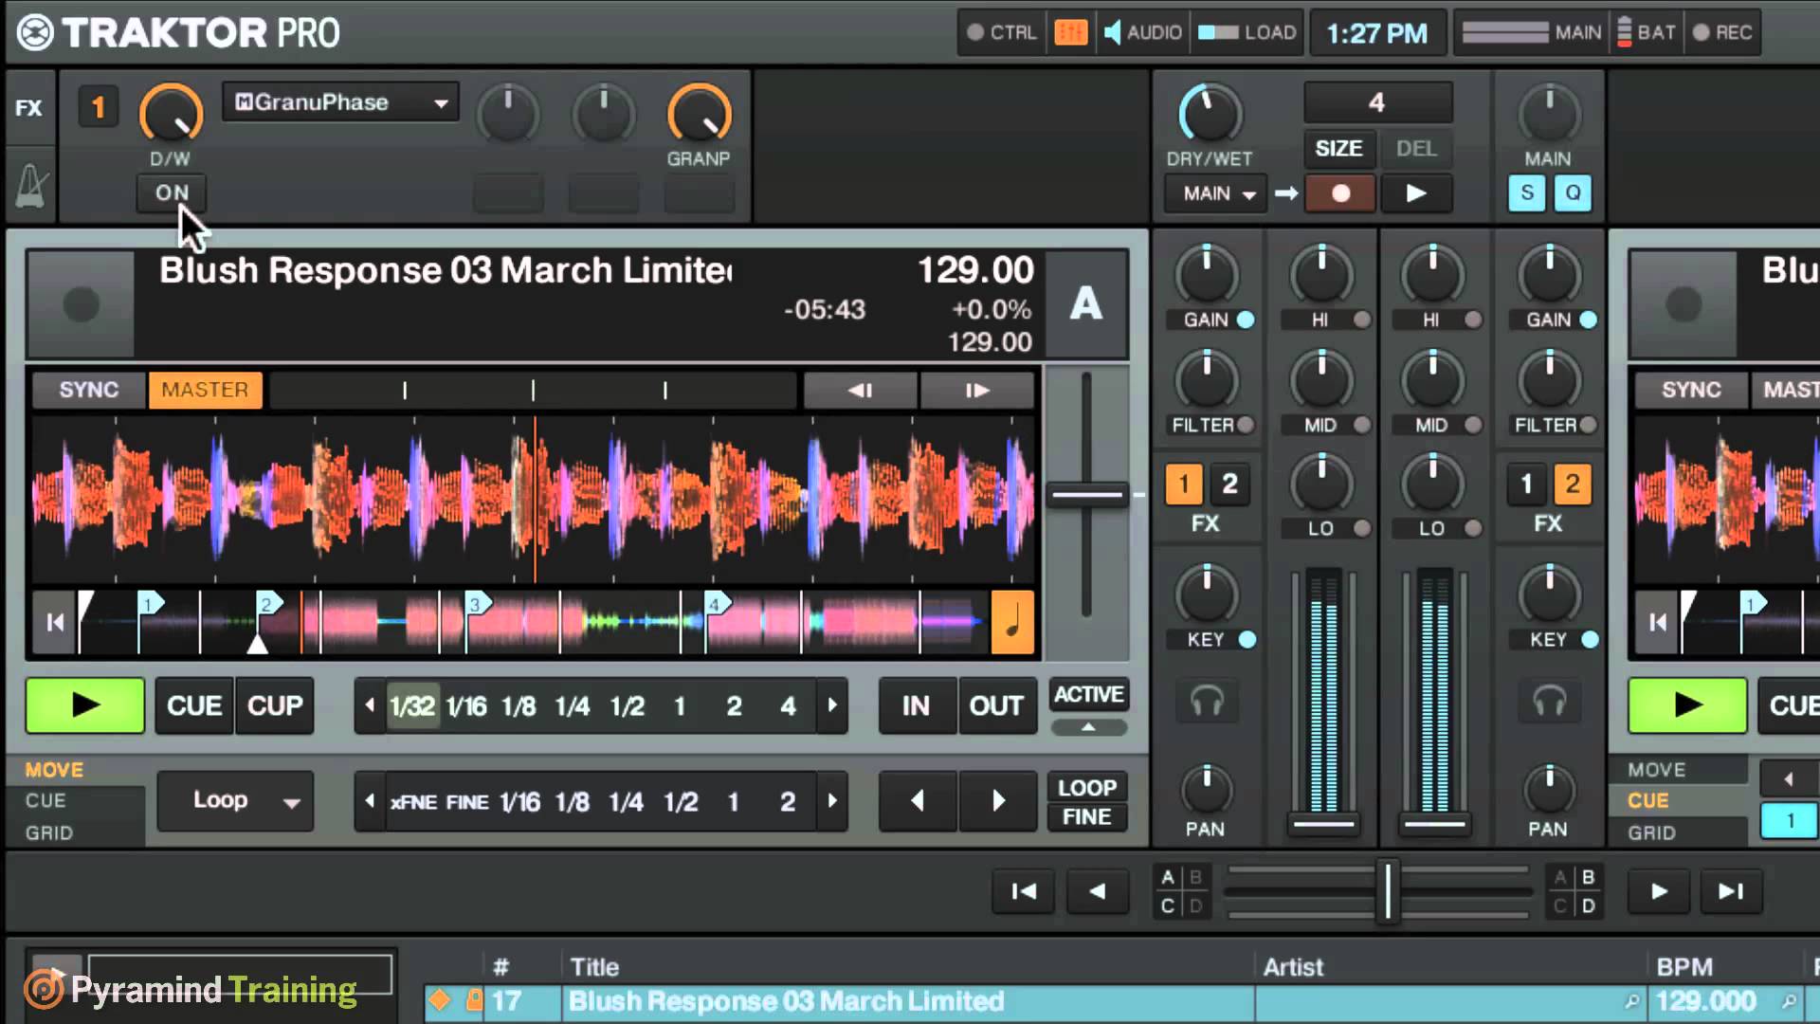Open the metronome clock panel icon
The width and height of the screenshot is (1820, 1024).
pyautogui.click(x=31, y=187)
